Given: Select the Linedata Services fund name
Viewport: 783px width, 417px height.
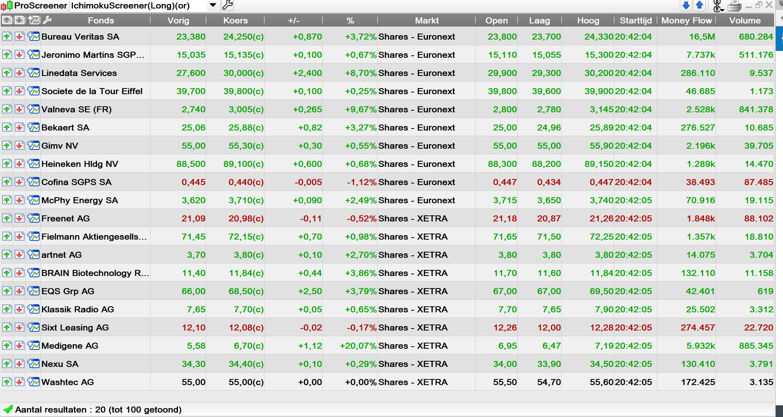Looking at the screenshot, I should pos(79,73).
